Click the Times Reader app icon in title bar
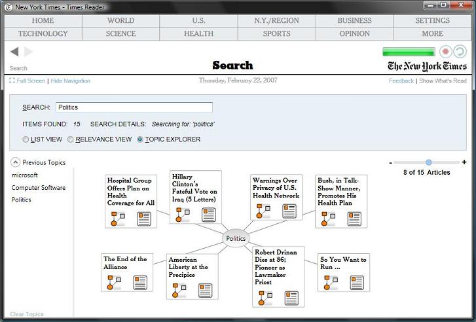Screen dimensions: 476x322 [x=9, y=7]
